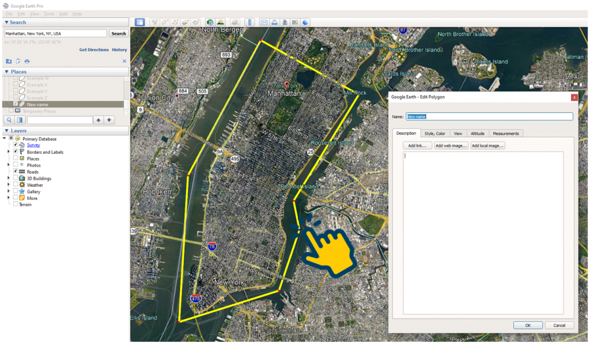Expand the More layer group
Viewport: 590px width, 344px height.
coord(8,197)
